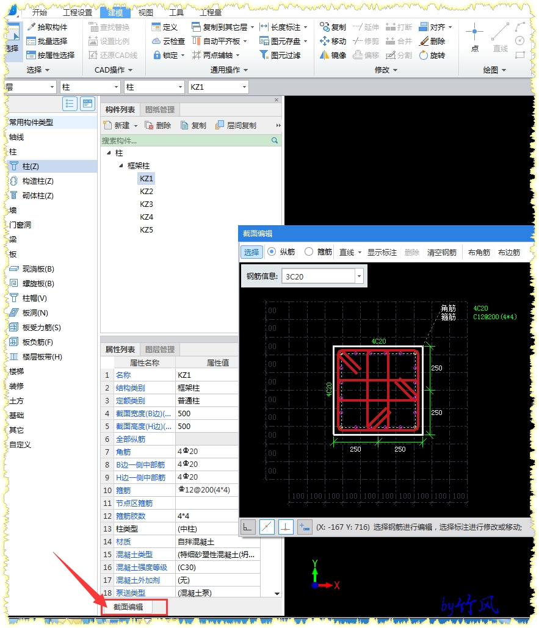Click the 删除 delete tool in ribbon
This screenshot has height=628, width=539.
[x=432, y=42]
